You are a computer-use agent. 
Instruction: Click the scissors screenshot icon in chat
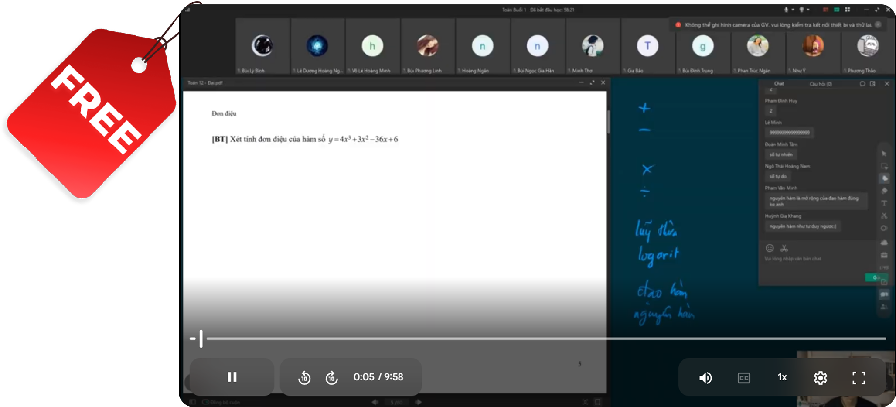[x=784, y=248]
